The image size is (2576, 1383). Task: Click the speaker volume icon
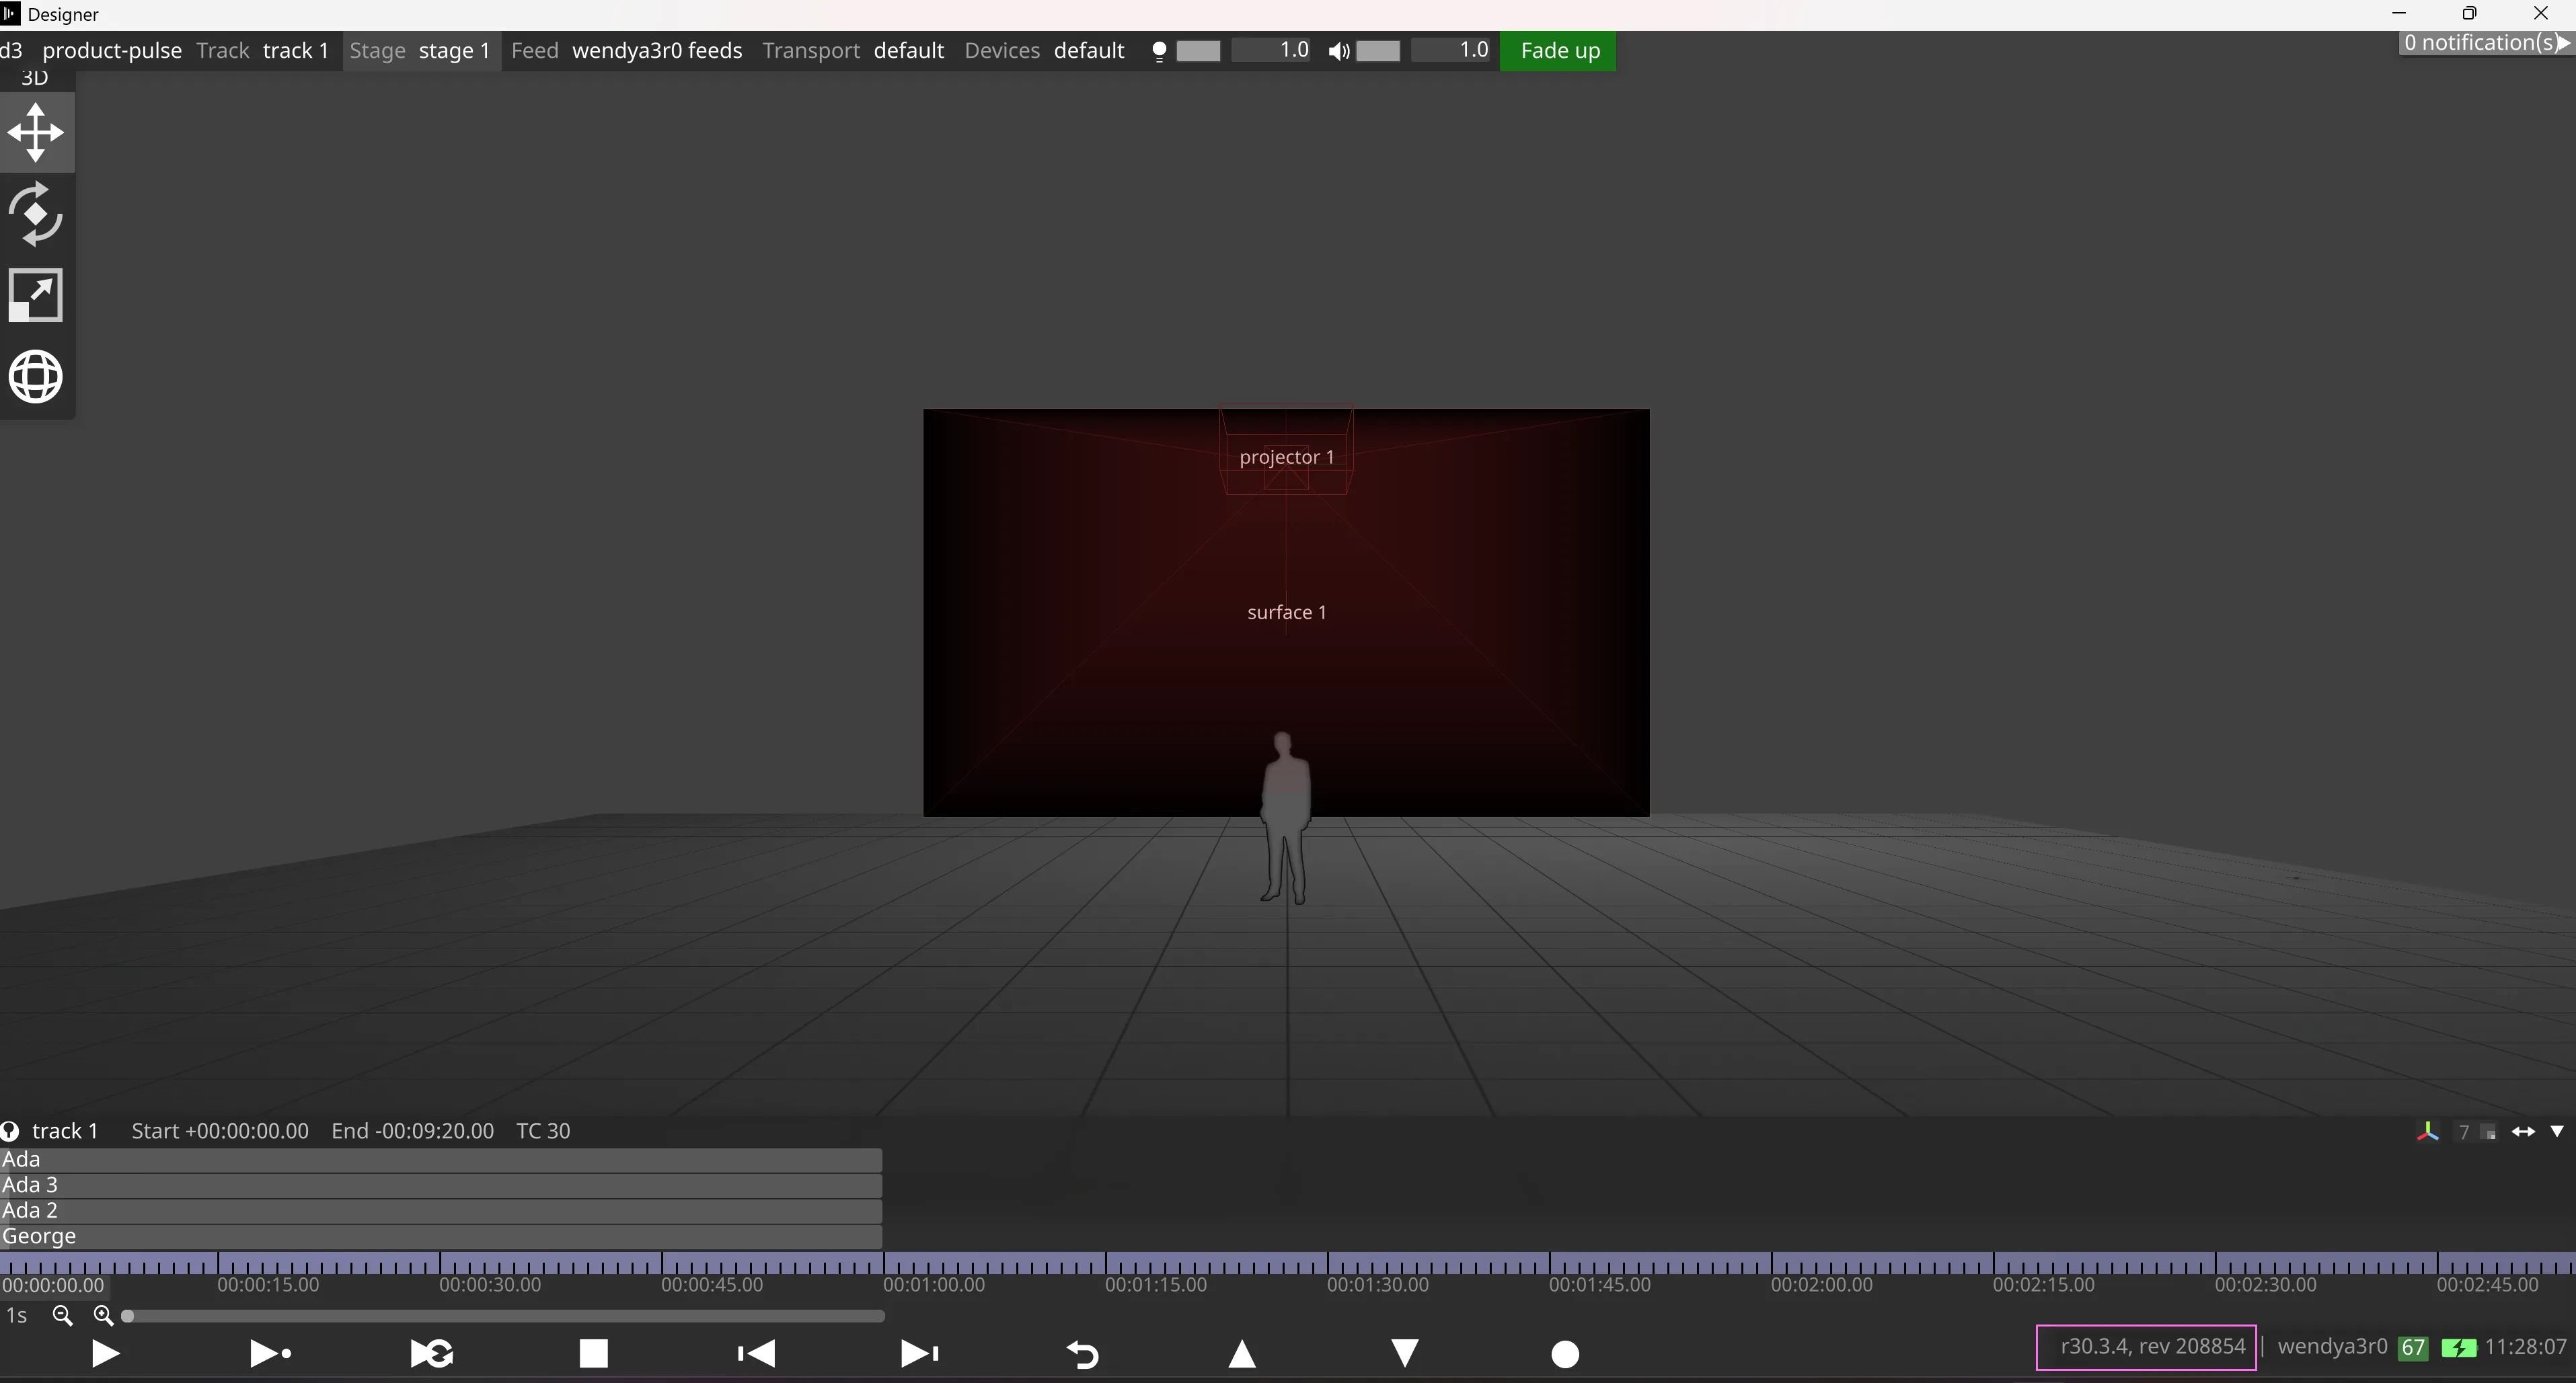pos(1338,51)
